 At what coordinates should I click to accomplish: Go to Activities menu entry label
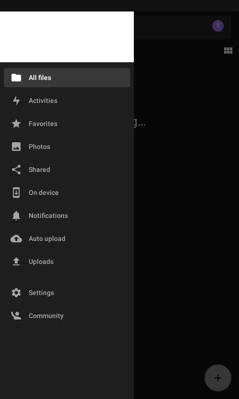(43, 101)
